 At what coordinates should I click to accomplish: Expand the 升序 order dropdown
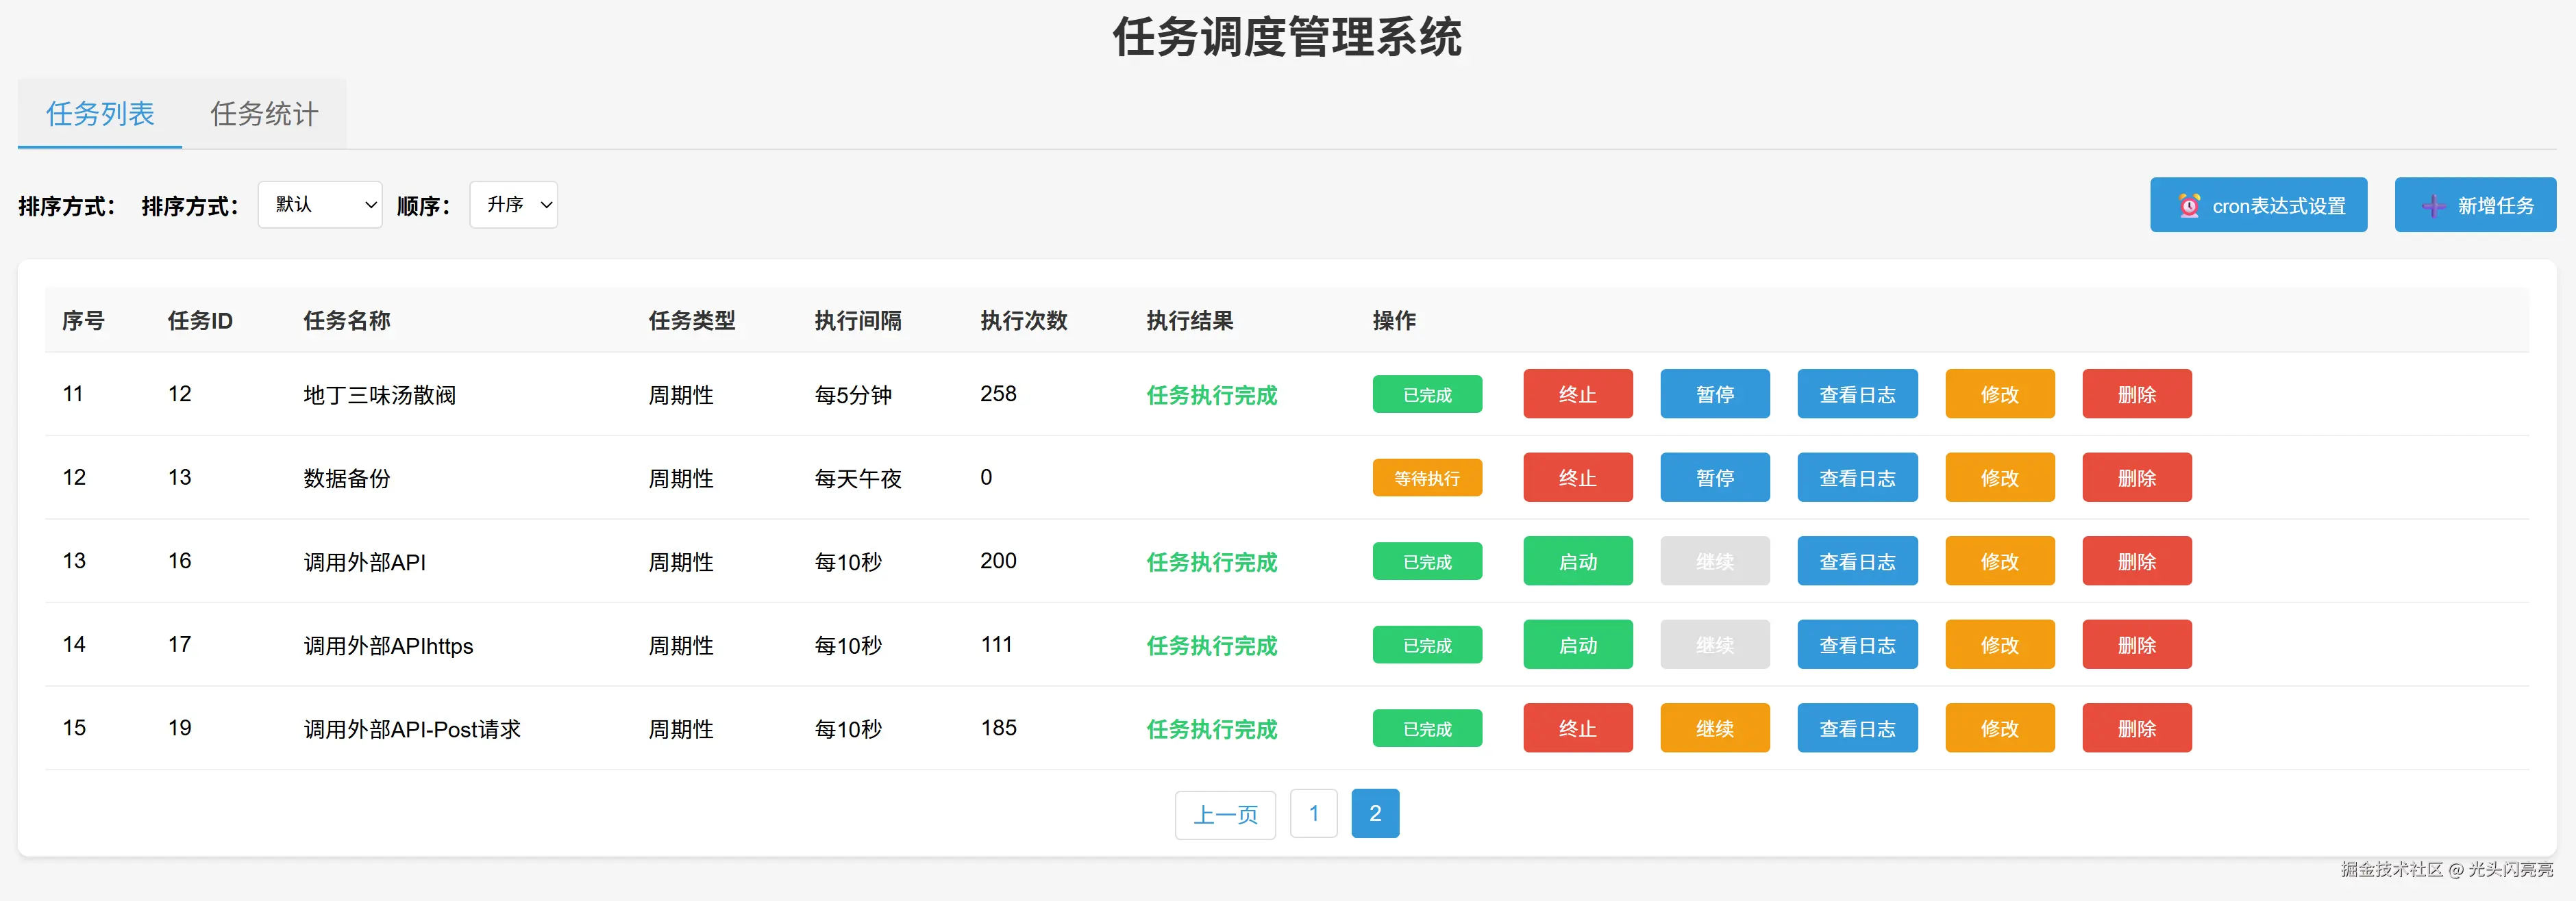pyautogui.click(x=513, y=205)
